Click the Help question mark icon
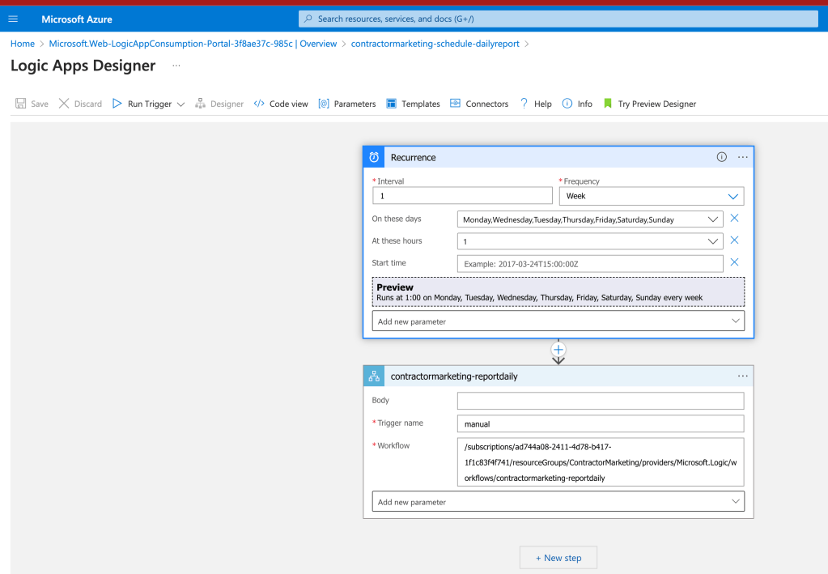 (524, 104)
